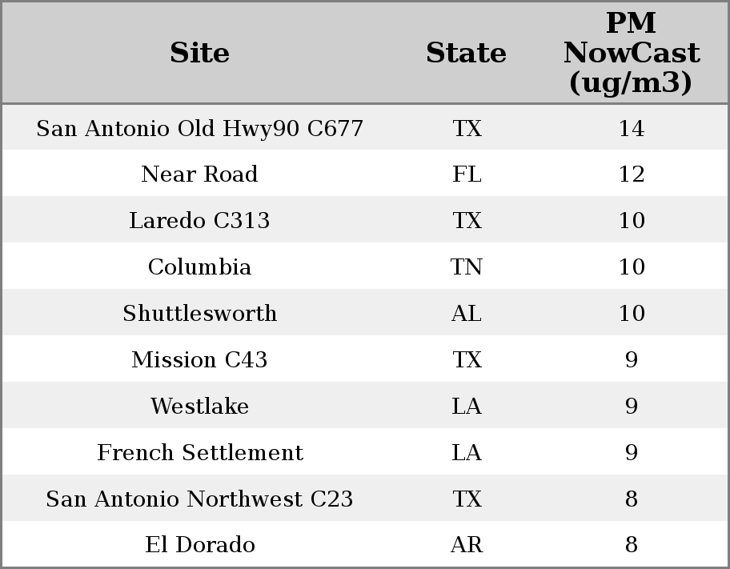Click the Westlake site name

(x=200, y=406)
